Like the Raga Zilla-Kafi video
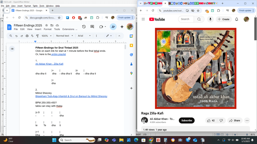The image size is (257, 144). 211,120
